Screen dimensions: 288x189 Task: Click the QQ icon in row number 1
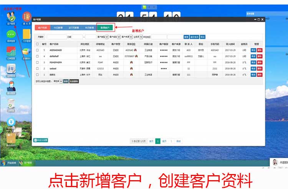tap(131, 75)
